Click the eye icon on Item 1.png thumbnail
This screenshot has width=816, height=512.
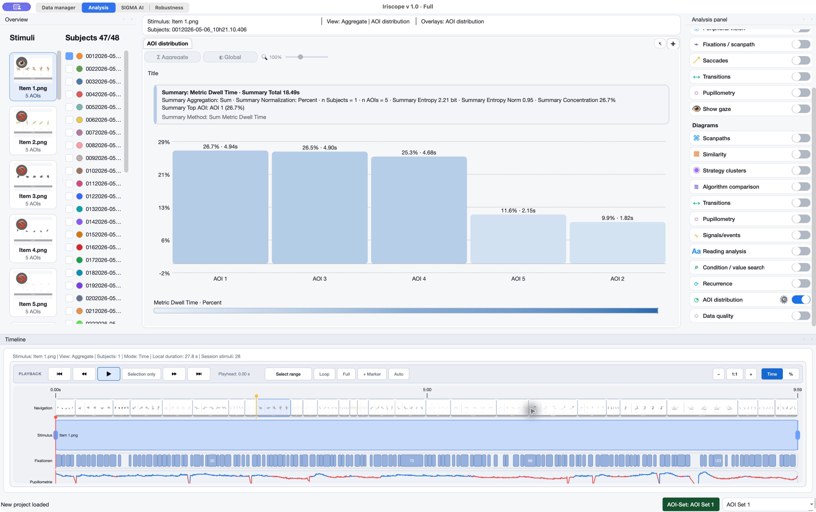coord(22,62)
